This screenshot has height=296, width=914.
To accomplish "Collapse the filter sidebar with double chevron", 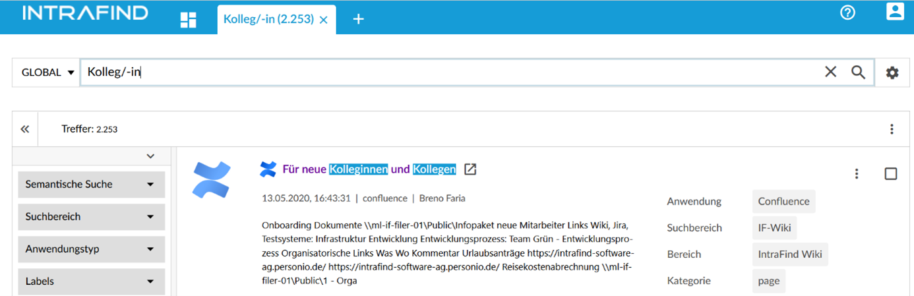I will [x=25, y=129].
